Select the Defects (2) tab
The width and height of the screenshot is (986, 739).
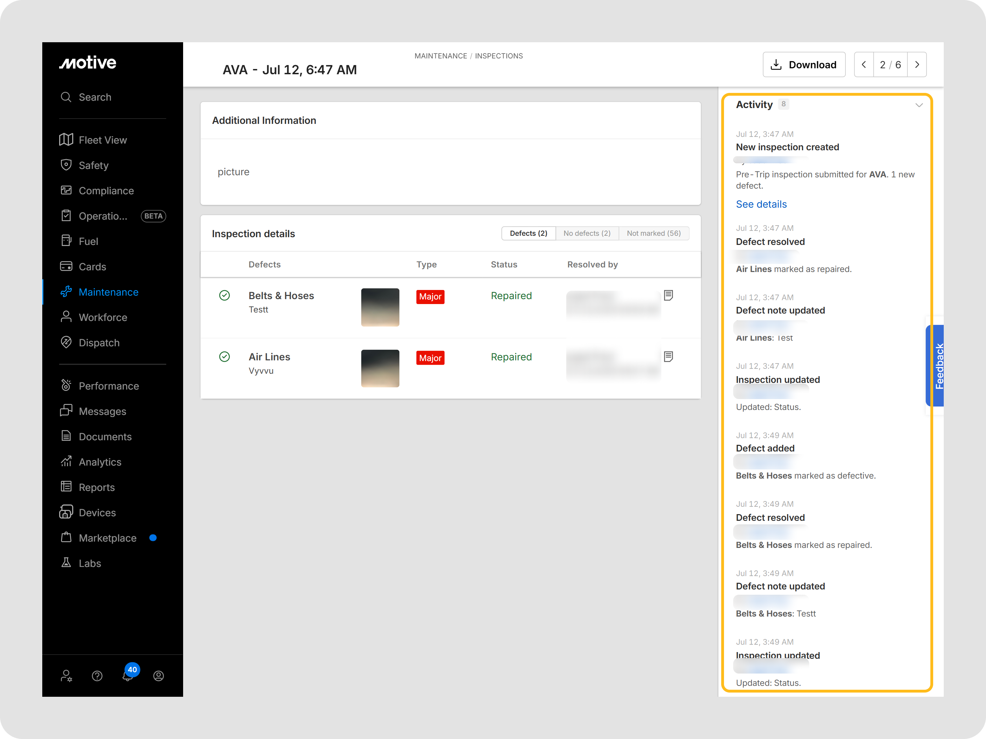pyautogui.click(x=529, y=233)
